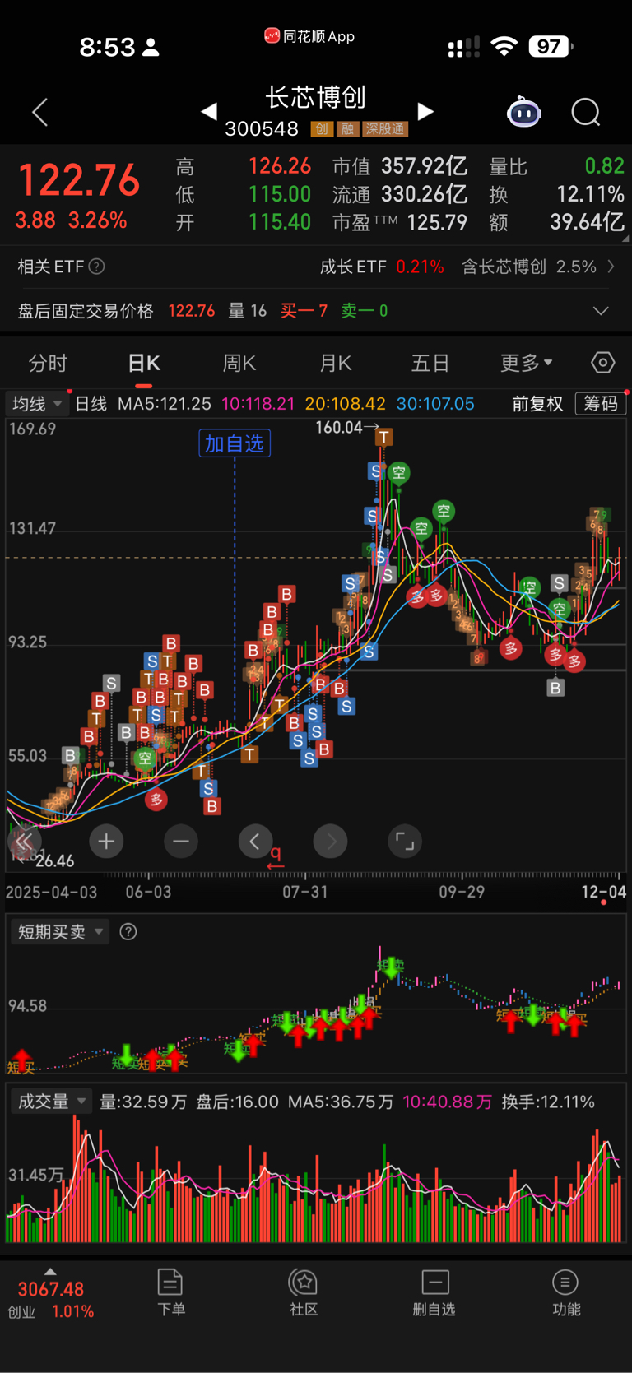
Task: Tap the 买一 7 bid quantity
Action: (304, 311)
